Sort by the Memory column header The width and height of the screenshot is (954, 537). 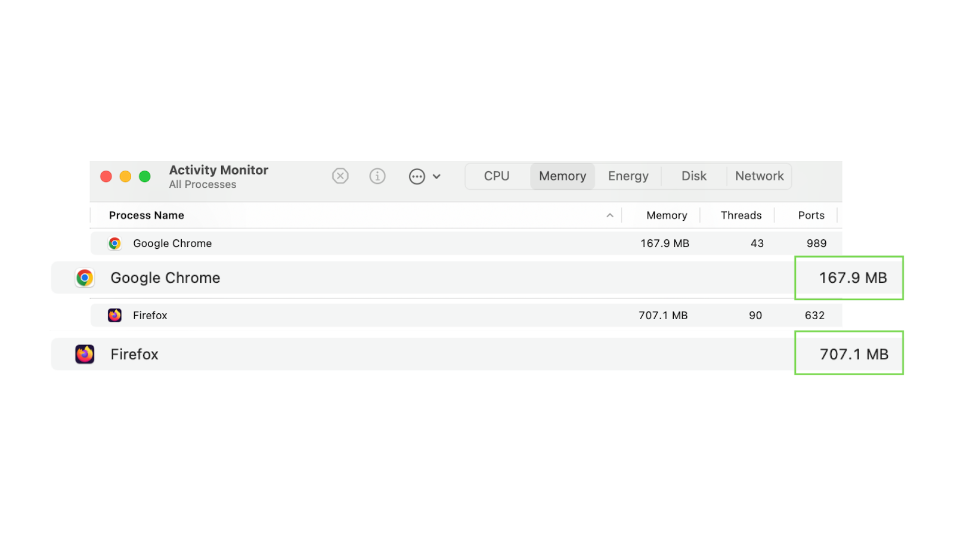click(x=667, y=215)
